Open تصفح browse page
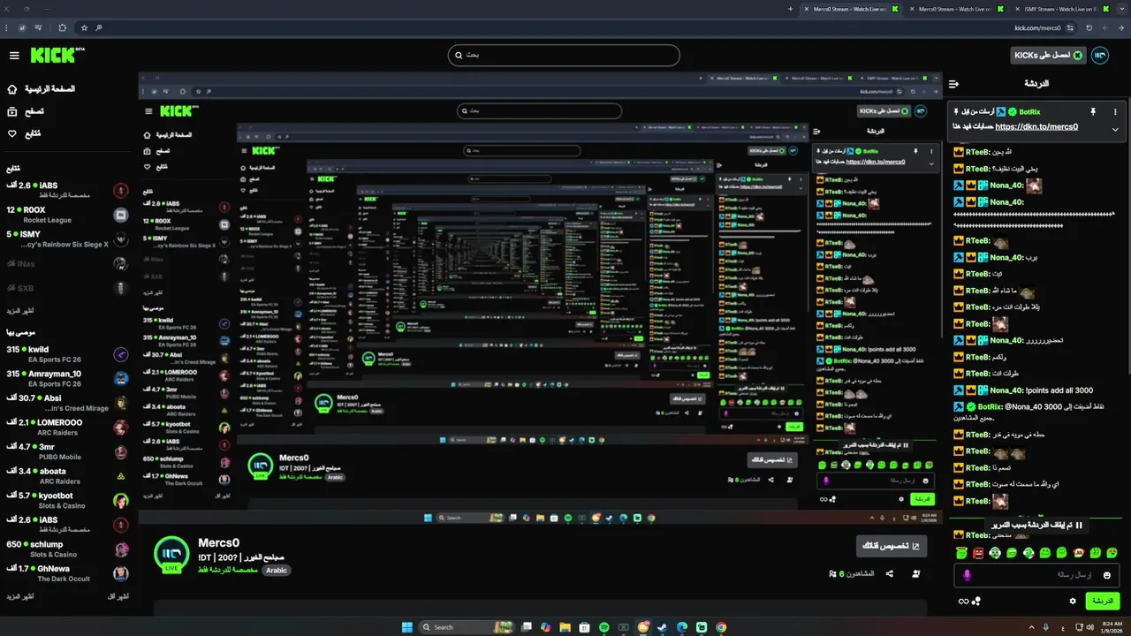Image resolution: width=1131 pixels, height=636 pixels. 27,111
